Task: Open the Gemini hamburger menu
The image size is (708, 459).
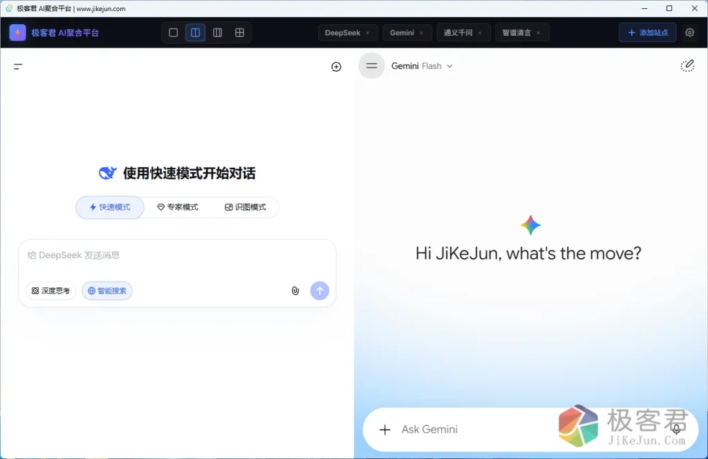Action: (x=371, y=66)
